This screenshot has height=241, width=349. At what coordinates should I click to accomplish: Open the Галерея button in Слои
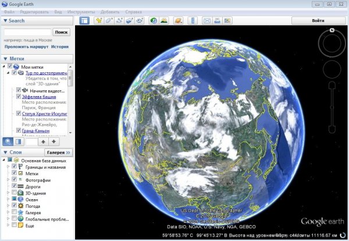[59, 153]
